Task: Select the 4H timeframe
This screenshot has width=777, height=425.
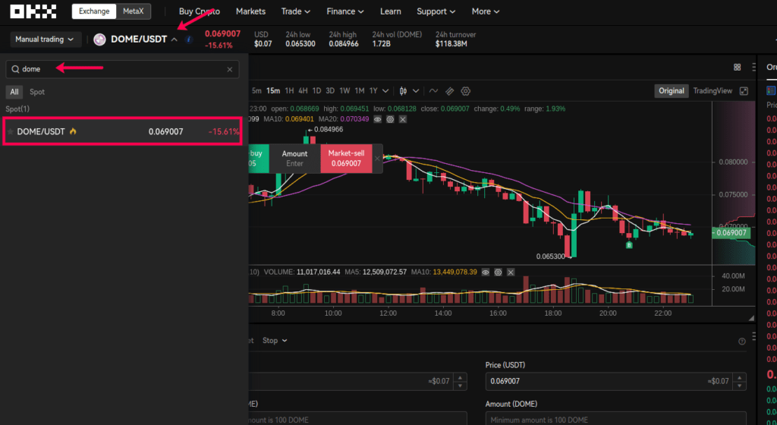Action: (x=303, y=91)
